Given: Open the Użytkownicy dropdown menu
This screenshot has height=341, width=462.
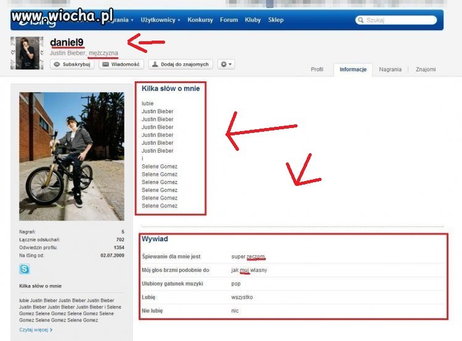Looking at the screenshot, I should click(x=160, y=20).
